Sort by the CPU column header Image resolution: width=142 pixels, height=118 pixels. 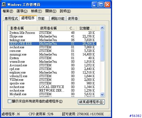point(72,28)
